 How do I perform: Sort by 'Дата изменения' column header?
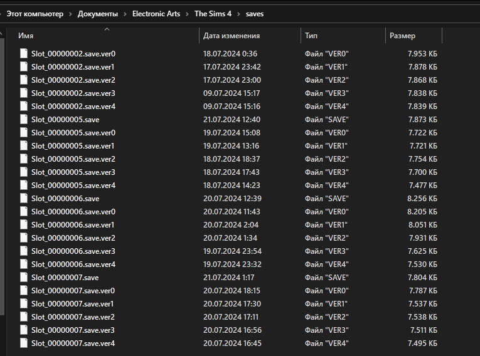(x=232, y=36)
